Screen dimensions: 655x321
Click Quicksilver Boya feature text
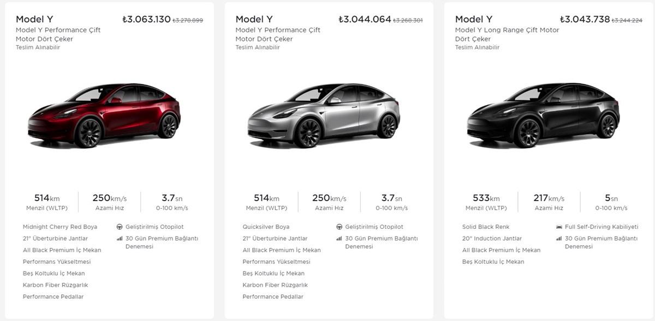pos(266,227)
